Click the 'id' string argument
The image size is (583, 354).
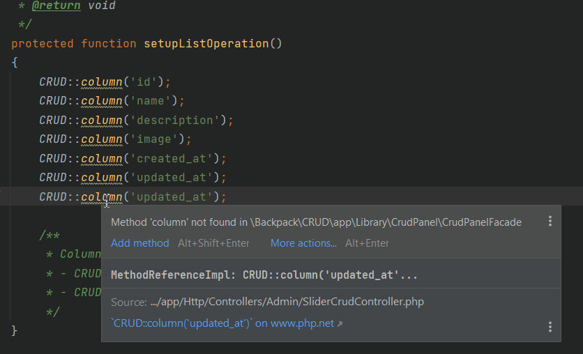(144, 82)
